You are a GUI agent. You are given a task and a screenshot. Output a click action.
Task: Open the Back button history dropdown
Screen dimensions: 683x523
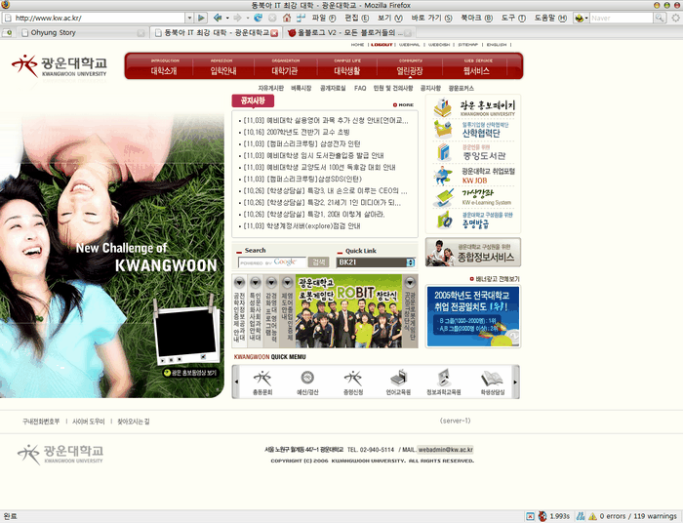[227, 18]
